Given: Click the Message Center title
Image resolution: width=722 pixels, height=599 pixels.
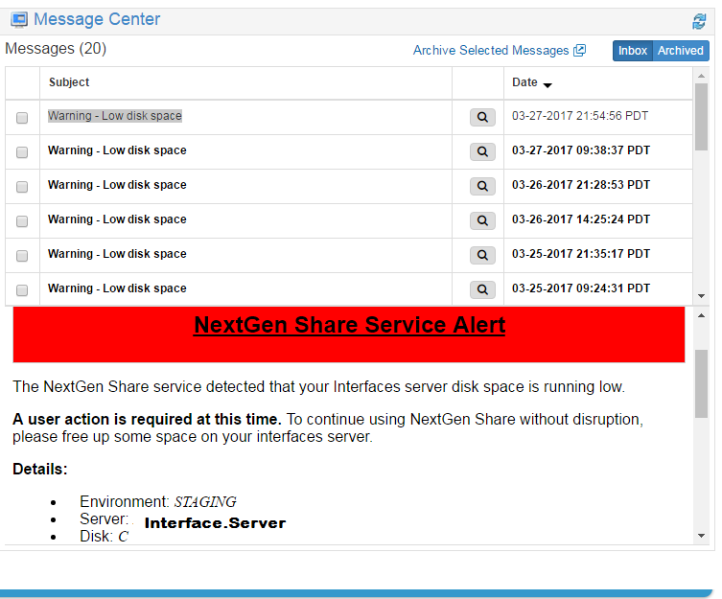Looking at the screenshot, I should coord(97,19).
